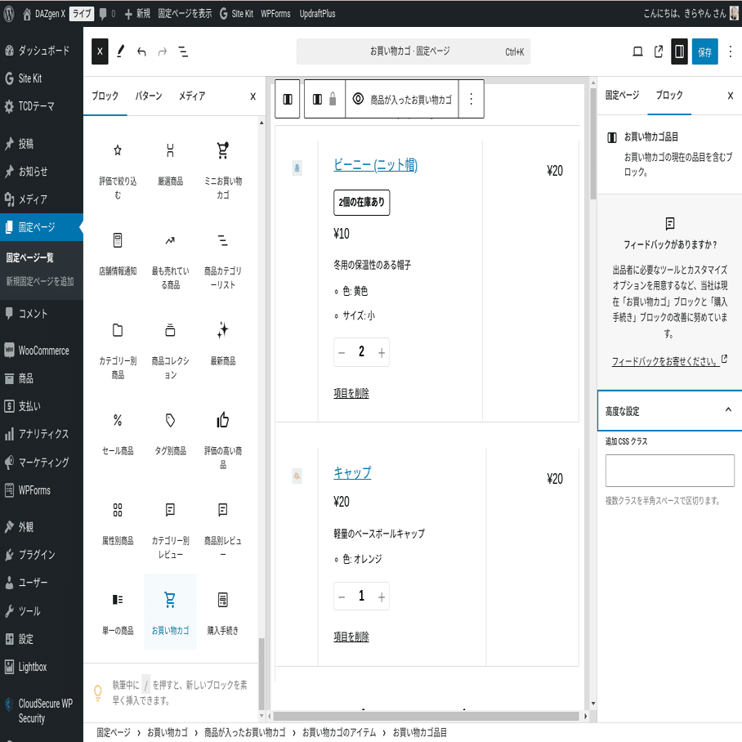The height and width of the screenshot is (742, 742).
Task: Open the block options three-dot menu
Action: (x=472, y=98)
